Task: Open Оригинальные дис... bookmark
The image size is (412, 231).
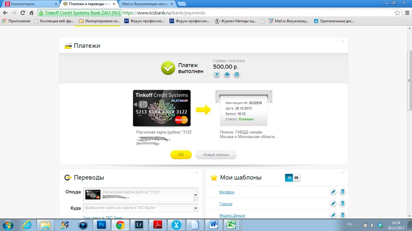Action: (334, 21)
